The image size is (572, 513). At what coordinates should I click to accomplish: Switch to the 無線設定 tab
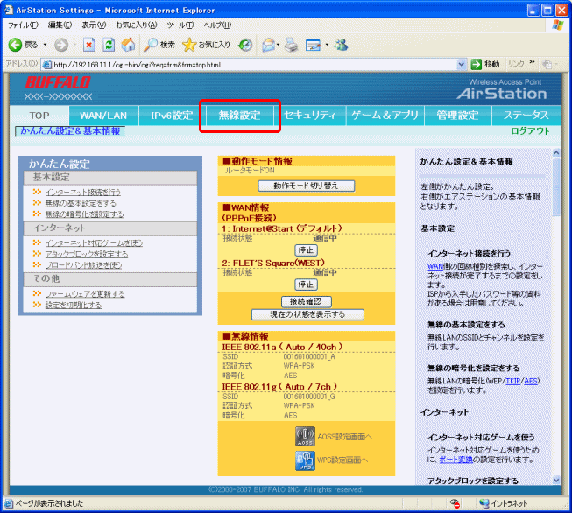(240, 116)
